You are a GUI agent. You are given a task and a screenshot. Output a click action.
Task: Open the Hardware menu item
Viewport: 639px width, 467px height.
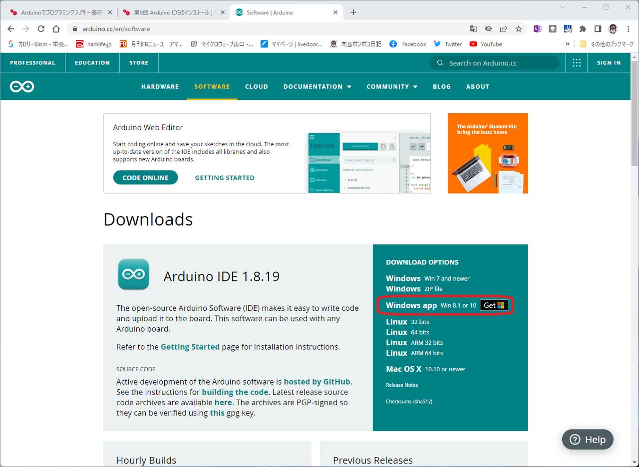pos(160,87)
